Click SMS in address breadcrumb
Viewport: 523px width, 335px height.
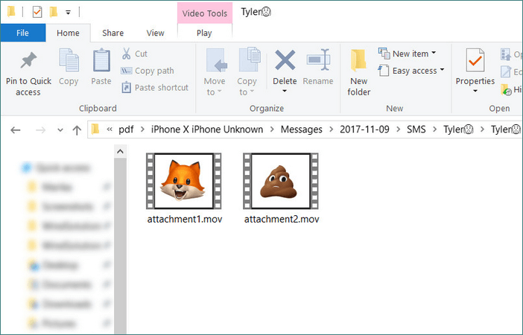click(x=416, y=130)
